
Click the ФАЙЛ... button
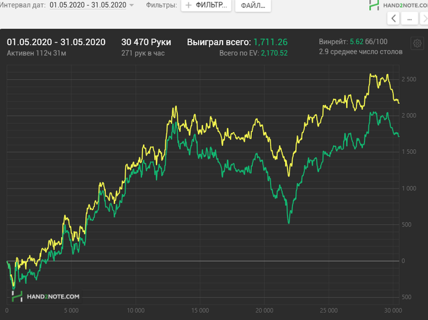pyautogui.click(x=253, y=5)
